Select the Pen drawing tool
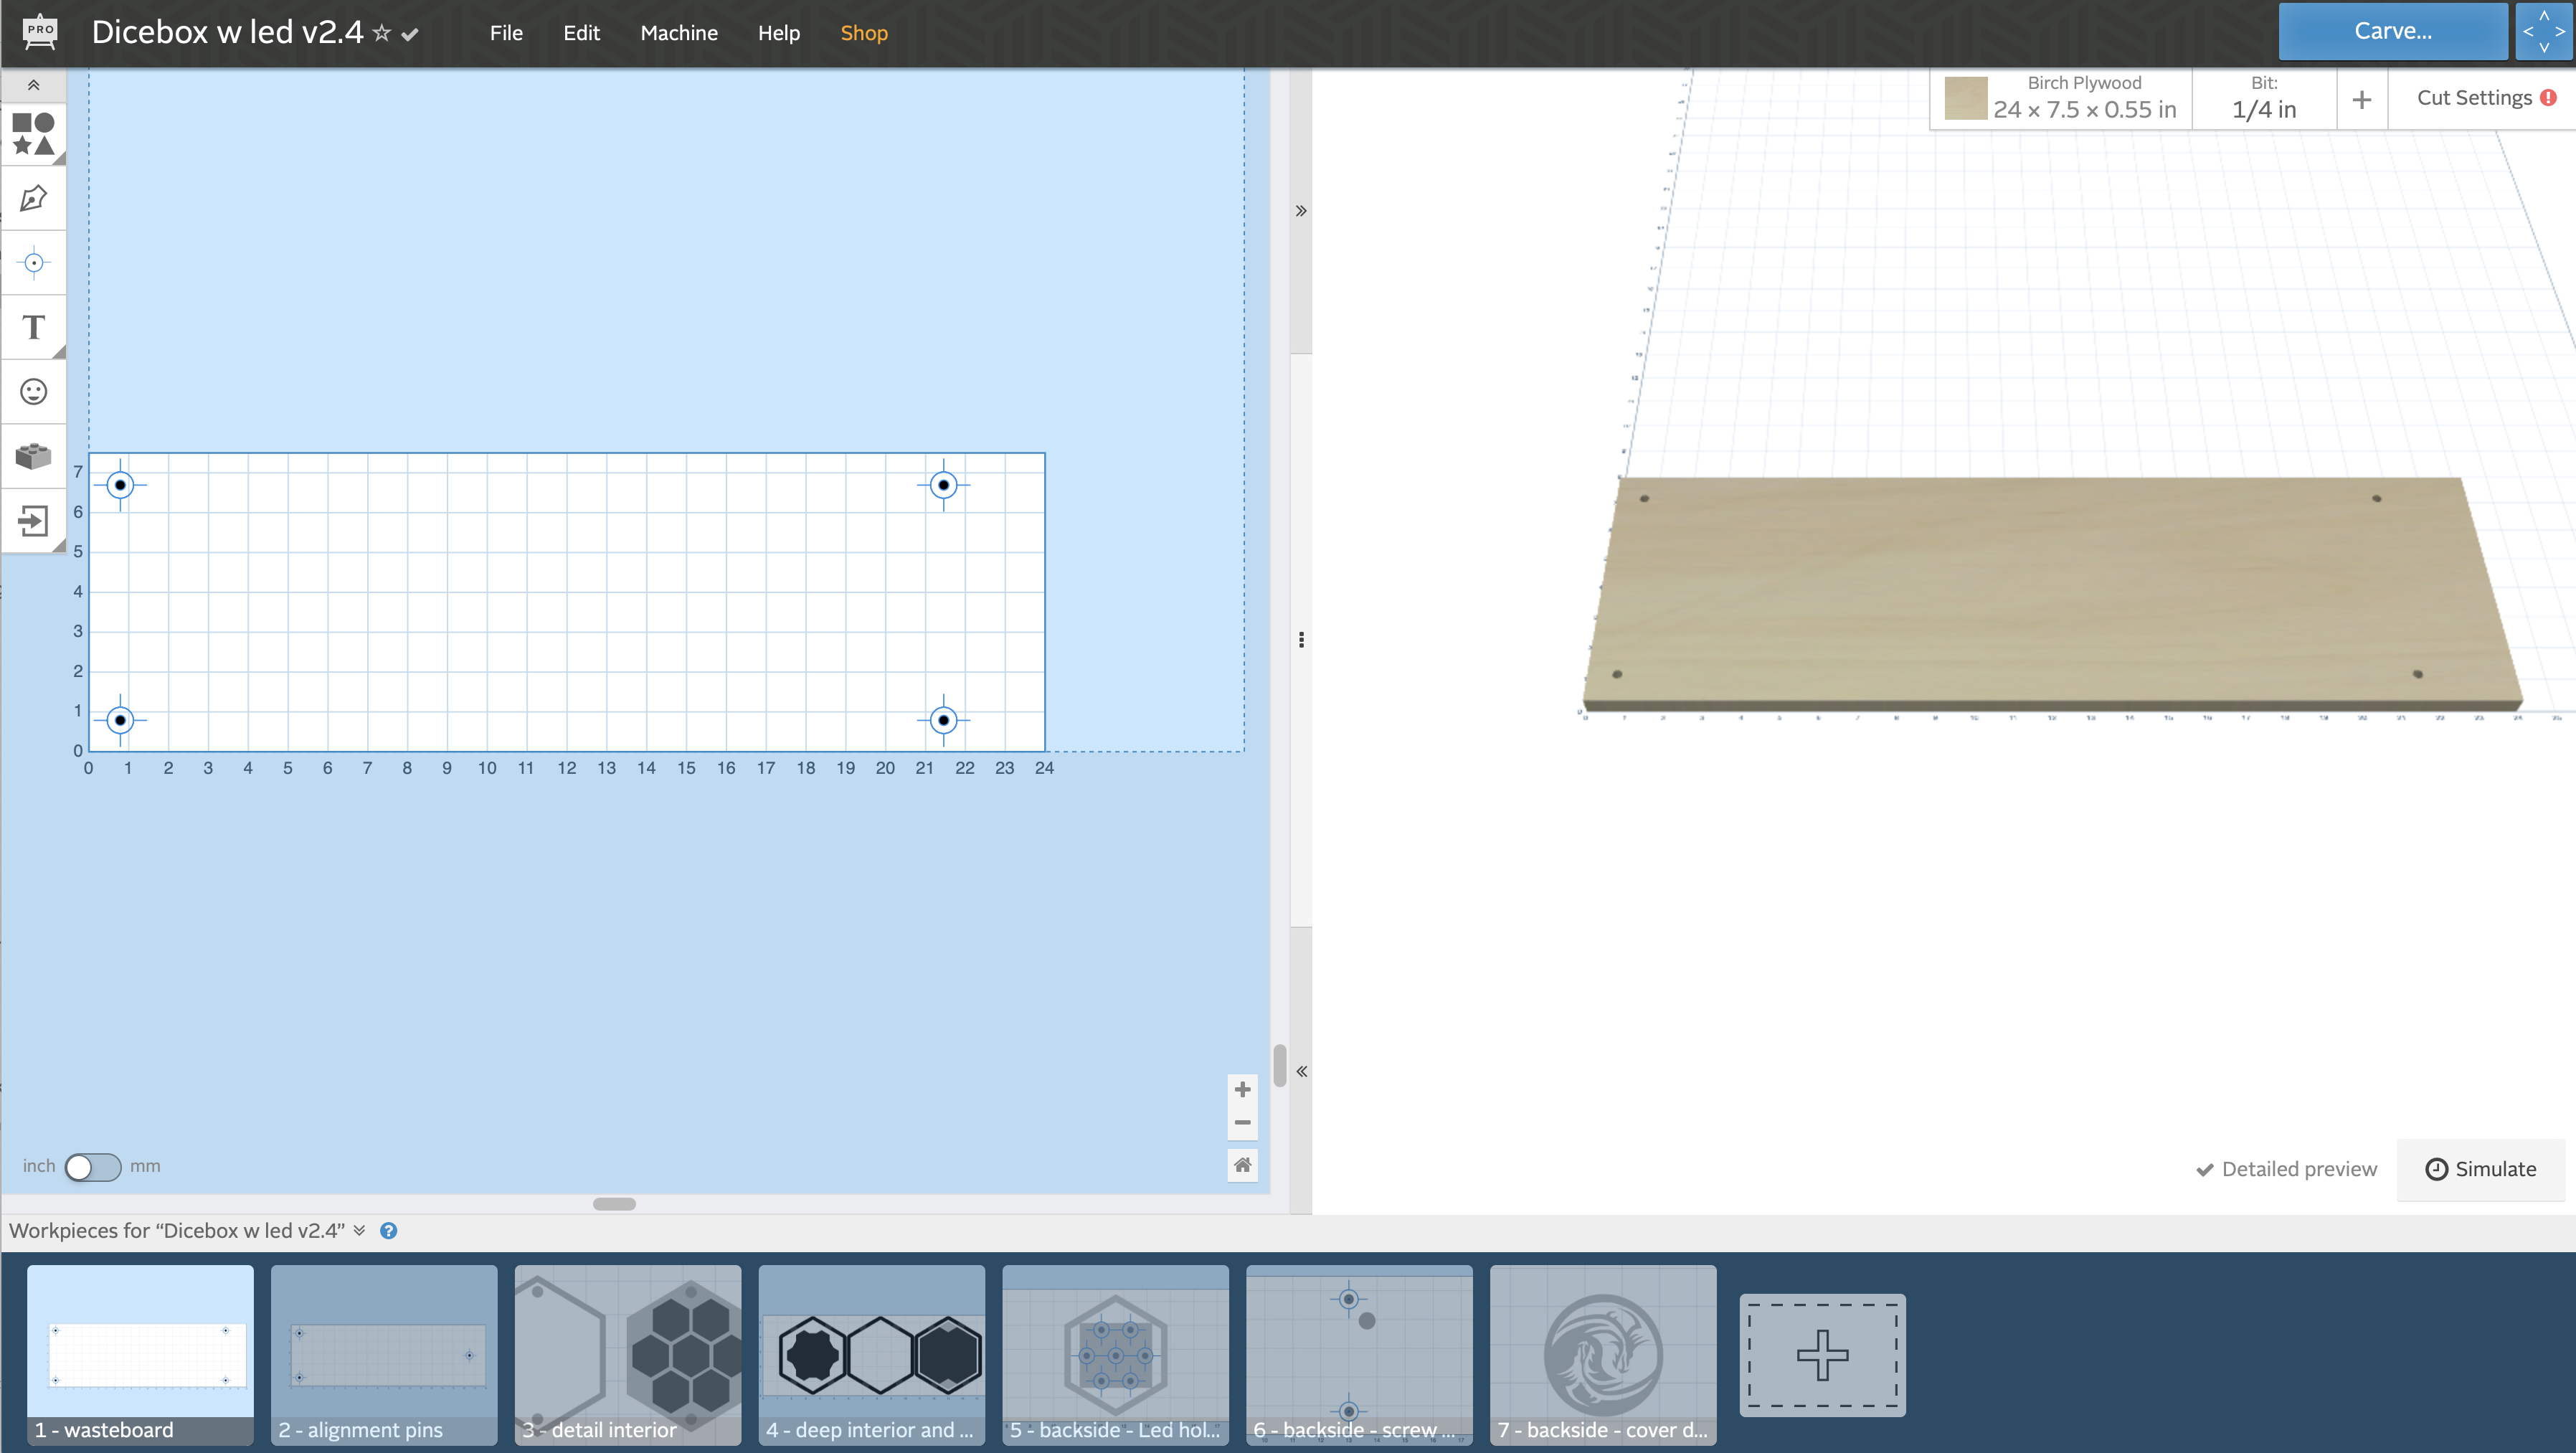2576x1453 pixels. coord(33,198)
